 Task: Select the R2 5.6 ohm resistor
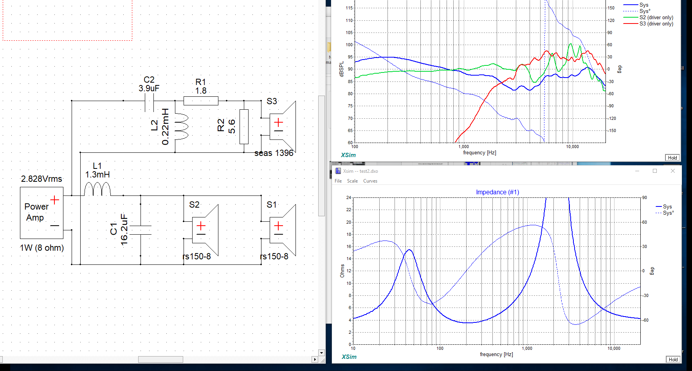coord(244,127)
